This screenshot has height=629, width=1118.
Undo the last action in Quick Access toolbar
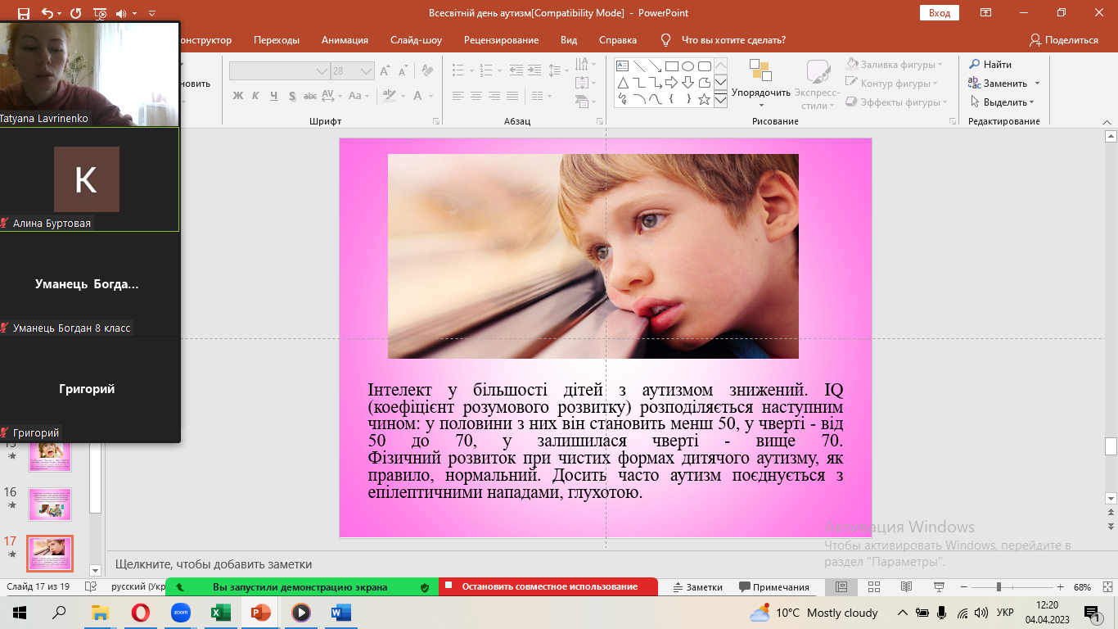coord(47,13)
